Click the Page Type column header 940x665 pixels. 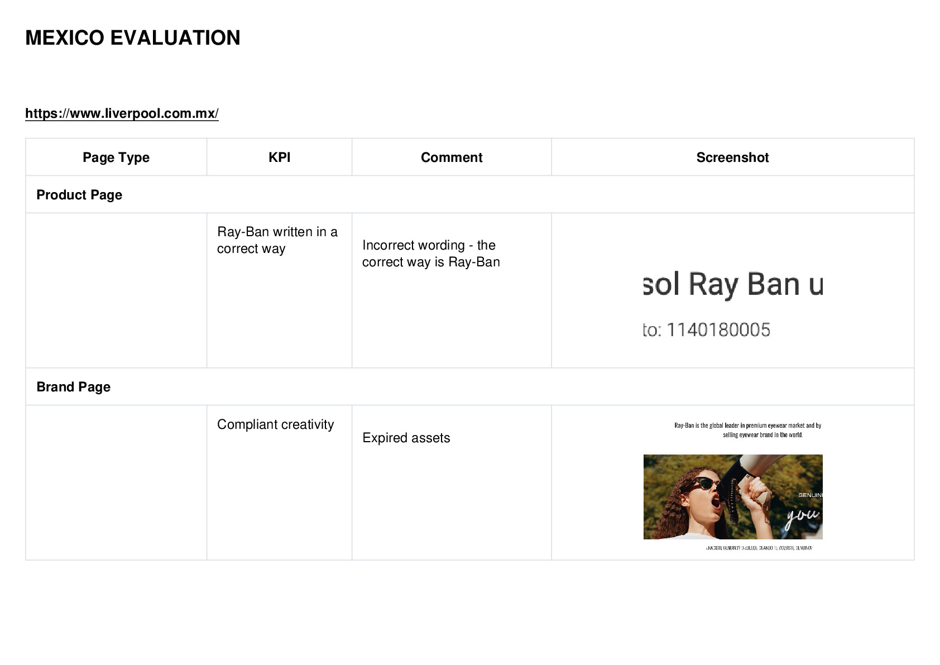(116, 157)
